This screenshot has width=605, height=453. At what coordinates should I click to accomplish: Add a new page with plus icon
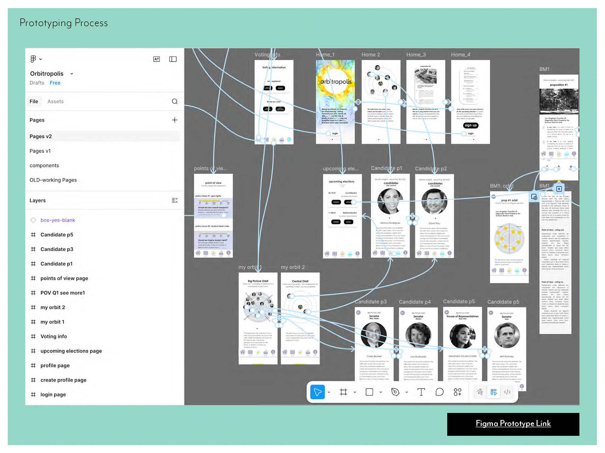click(175, 120)
